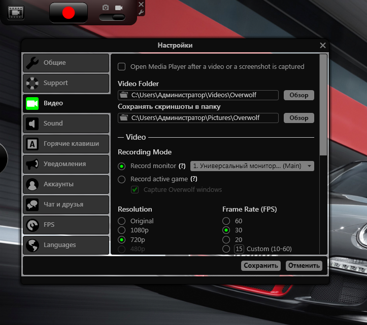Click the screenshots folder path field
The height and width of the screenshot is (325, 367).
198,117
